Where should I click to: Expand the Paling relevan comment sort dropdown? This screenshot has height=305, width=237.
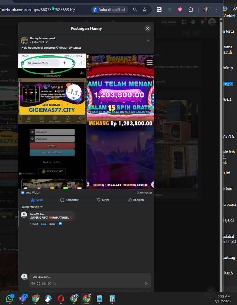tap(32, 207)
